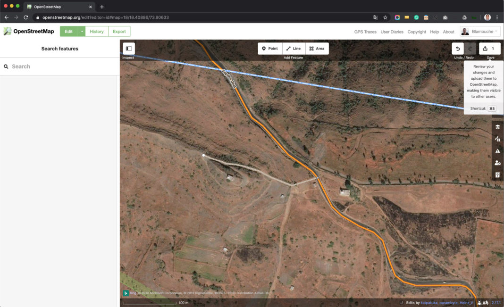Viewport: 504px width, 307px height.
Task: Select the Point feature tool
Action: click(x=270, y=49)
